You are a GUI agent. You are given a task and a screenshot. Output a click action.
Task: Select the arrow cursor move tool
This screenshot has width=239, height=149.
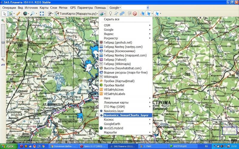pyautogui.click(x=4, y=13)
